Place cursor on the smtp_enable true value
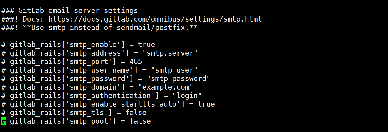This screenshot has width=388, height=132. coord(147,45)
